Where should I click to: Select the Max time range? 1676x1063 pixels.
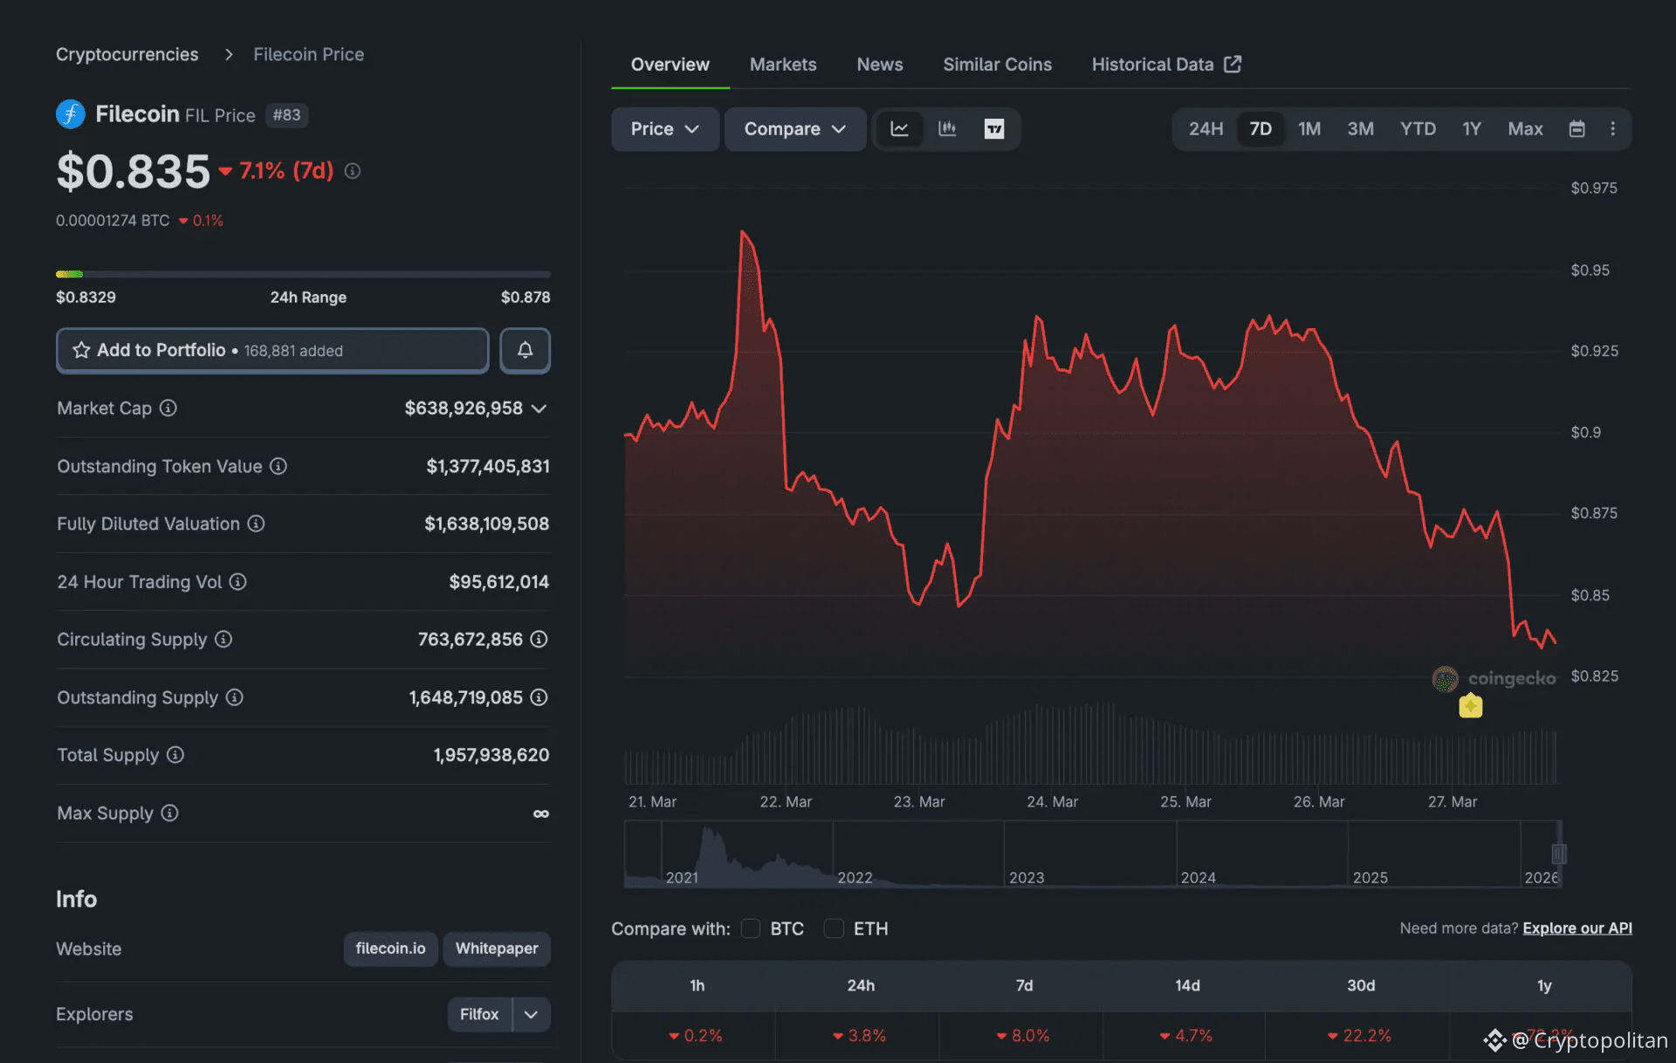click(x=1525, y=129)
